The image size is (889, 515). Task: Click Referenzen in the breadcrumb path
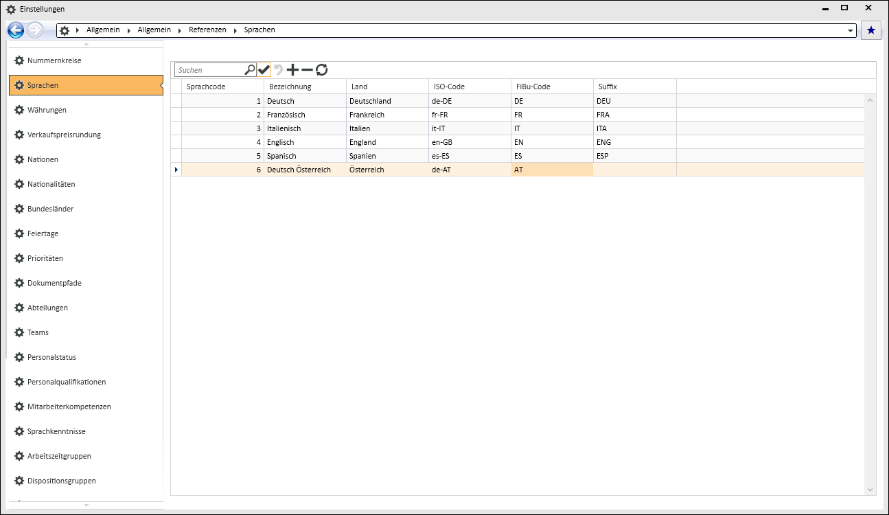(207, 30)
